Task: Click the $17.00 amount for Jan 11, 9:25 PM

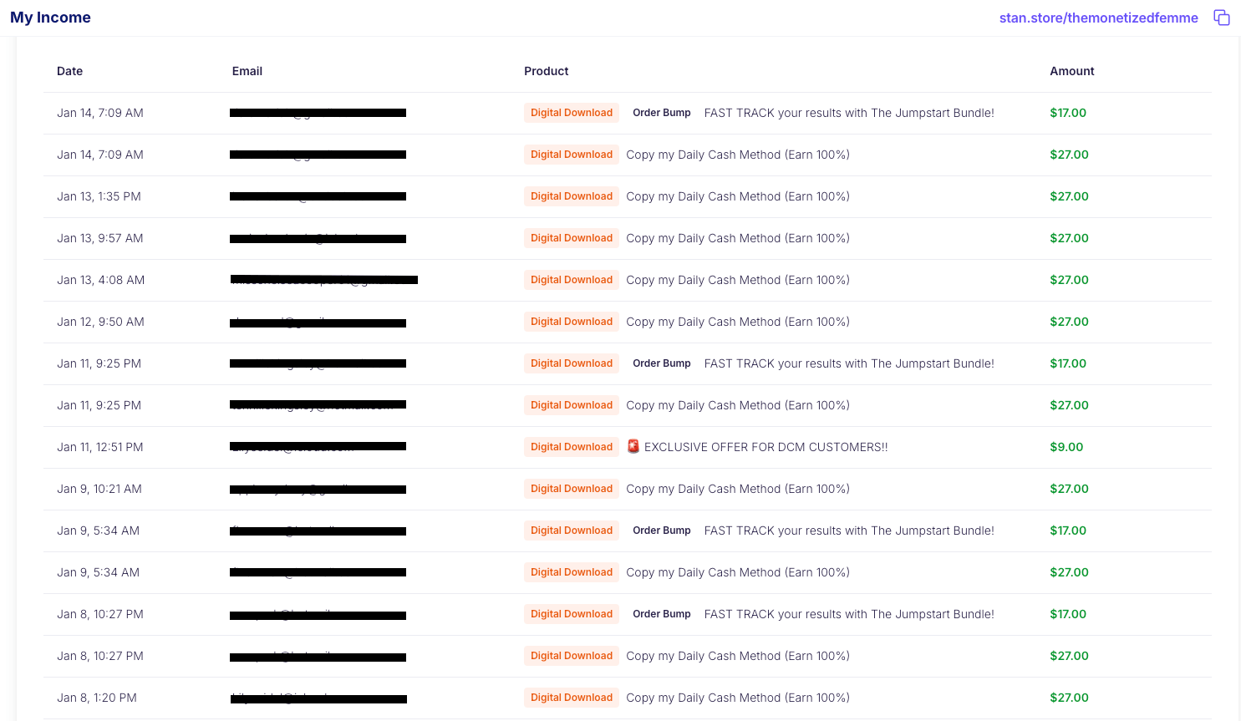Action: pyautogui.click(x=1068, y=363)
